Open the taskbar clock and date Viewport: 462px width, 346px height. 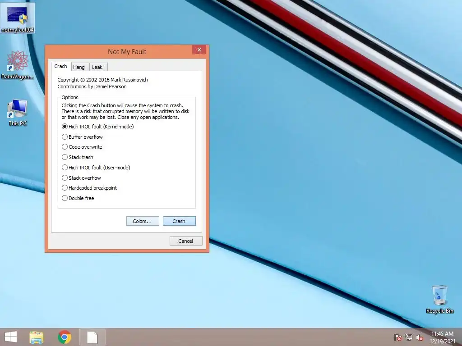coord(442,337)
